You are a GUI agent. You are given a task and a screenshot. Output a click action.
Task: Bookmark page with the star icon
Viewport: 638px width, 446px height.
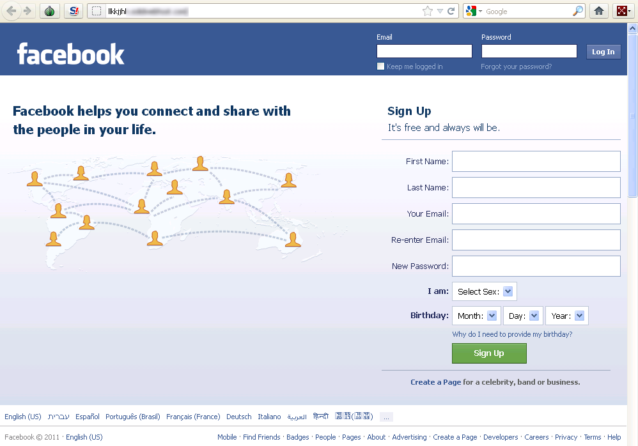[427, 11]
